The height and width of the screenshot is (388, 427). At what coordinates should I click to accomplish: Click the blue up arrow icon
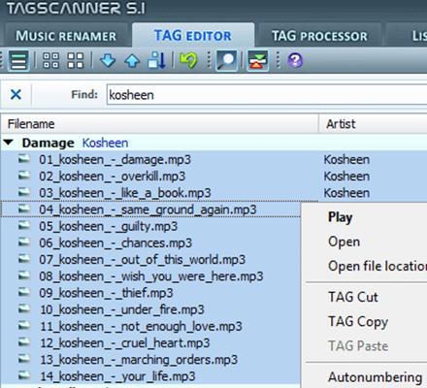tap(132, 60)
